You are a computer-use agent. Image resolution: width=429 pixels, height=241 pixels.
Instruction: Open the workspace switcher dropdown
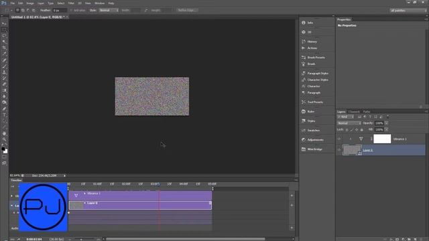tap(408, 11)
